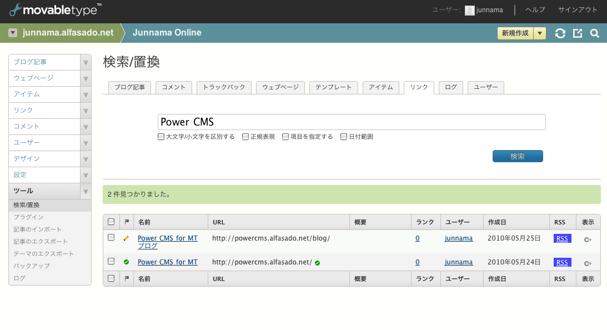607x330 pixels.
Task: Switch to the ユーザー search tab
Action: tap(486, 88)
